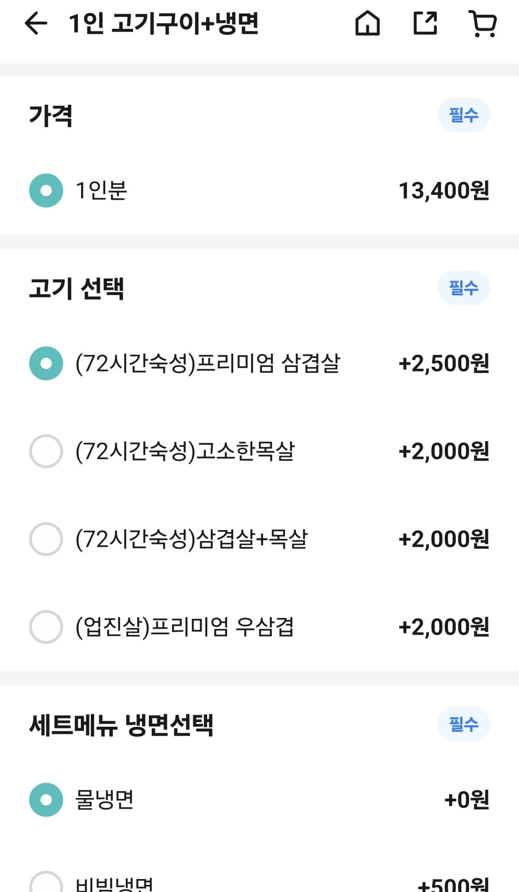Click the +2,500원 surcharge for 삼겹살

pos(444,363)
